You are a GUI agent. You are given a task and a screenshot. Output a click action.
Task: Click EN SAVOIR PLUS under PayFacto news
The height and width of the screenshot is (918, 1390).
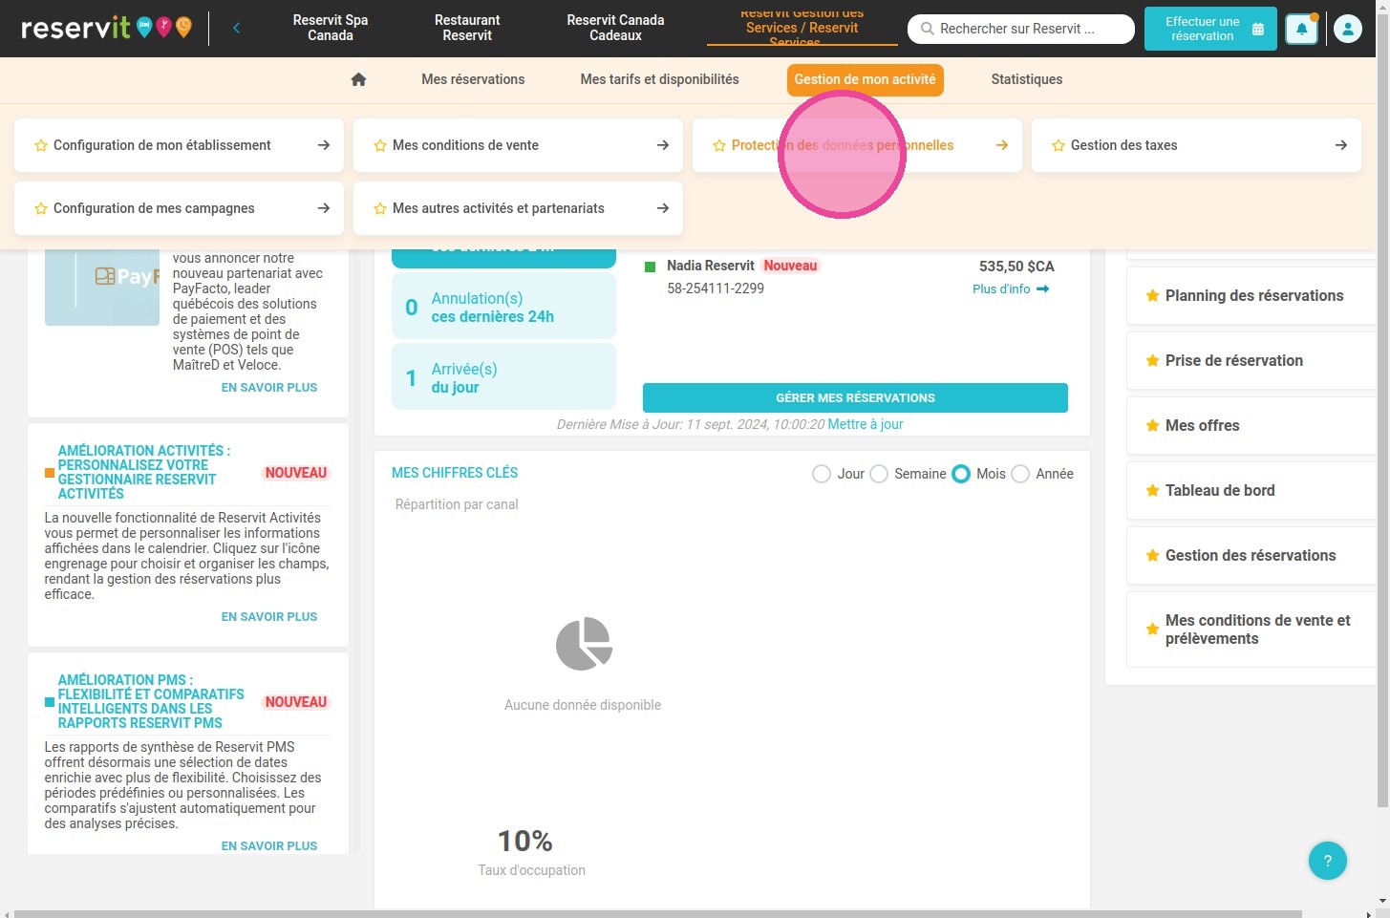click(x=269, y=388)
